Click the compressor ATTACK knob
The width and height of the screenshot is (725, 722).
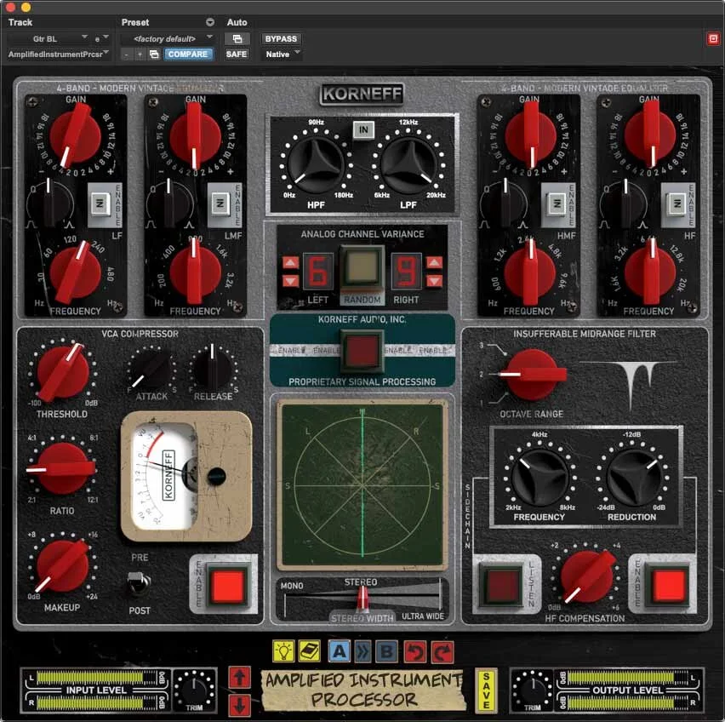151,370
